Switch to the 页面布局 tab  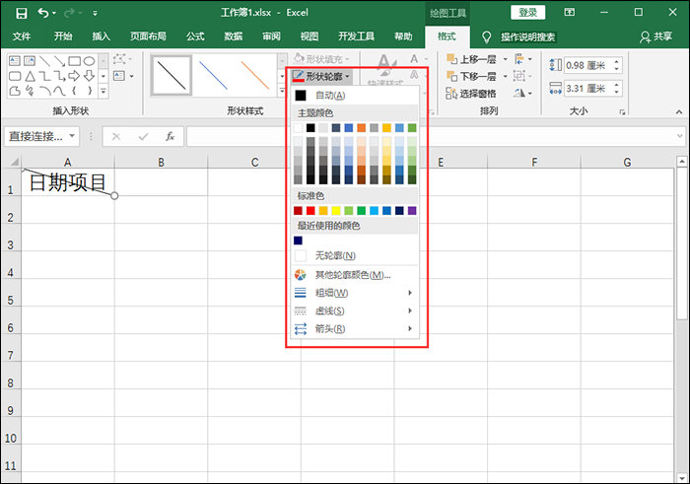pos(148,36)
